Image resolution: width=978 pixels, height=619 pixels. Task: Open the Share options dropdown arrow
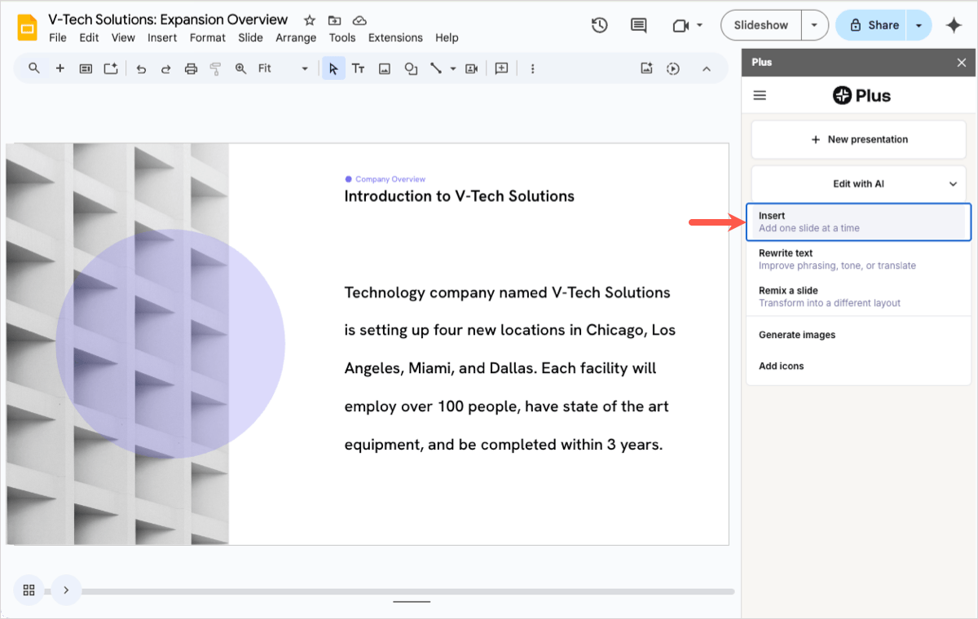pos(919,25)
